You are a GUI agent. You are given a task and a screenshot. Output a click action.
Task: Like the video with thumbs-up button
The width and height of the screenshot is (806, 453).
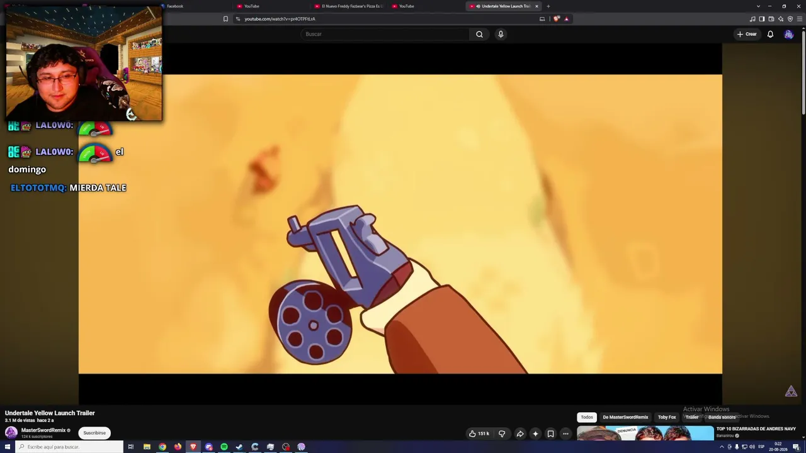tap(479, 433)
